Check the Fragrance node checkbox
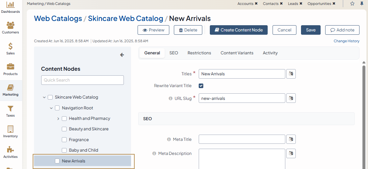 64,140
